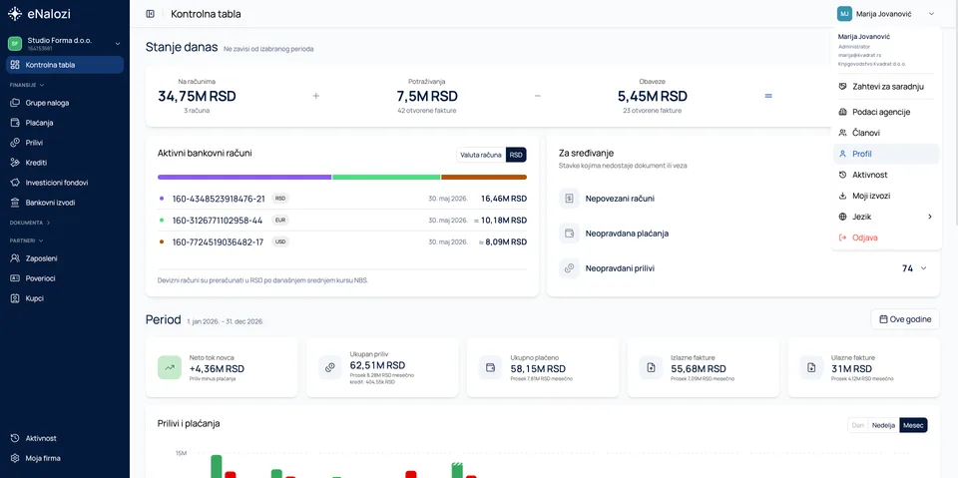Open the Zaposleni page
The width and height of the screenshot is (958, 478).
pos(65,258)
